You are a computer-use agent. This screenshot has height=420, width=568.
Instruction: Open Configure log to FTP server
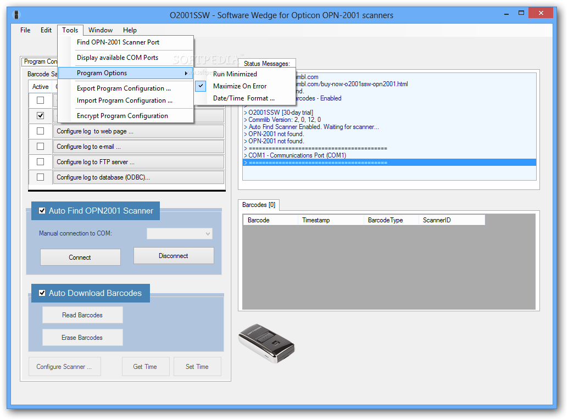(x=138, y=162)
